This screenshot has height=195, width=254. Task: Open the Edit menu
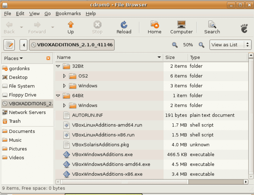(20, 13)
